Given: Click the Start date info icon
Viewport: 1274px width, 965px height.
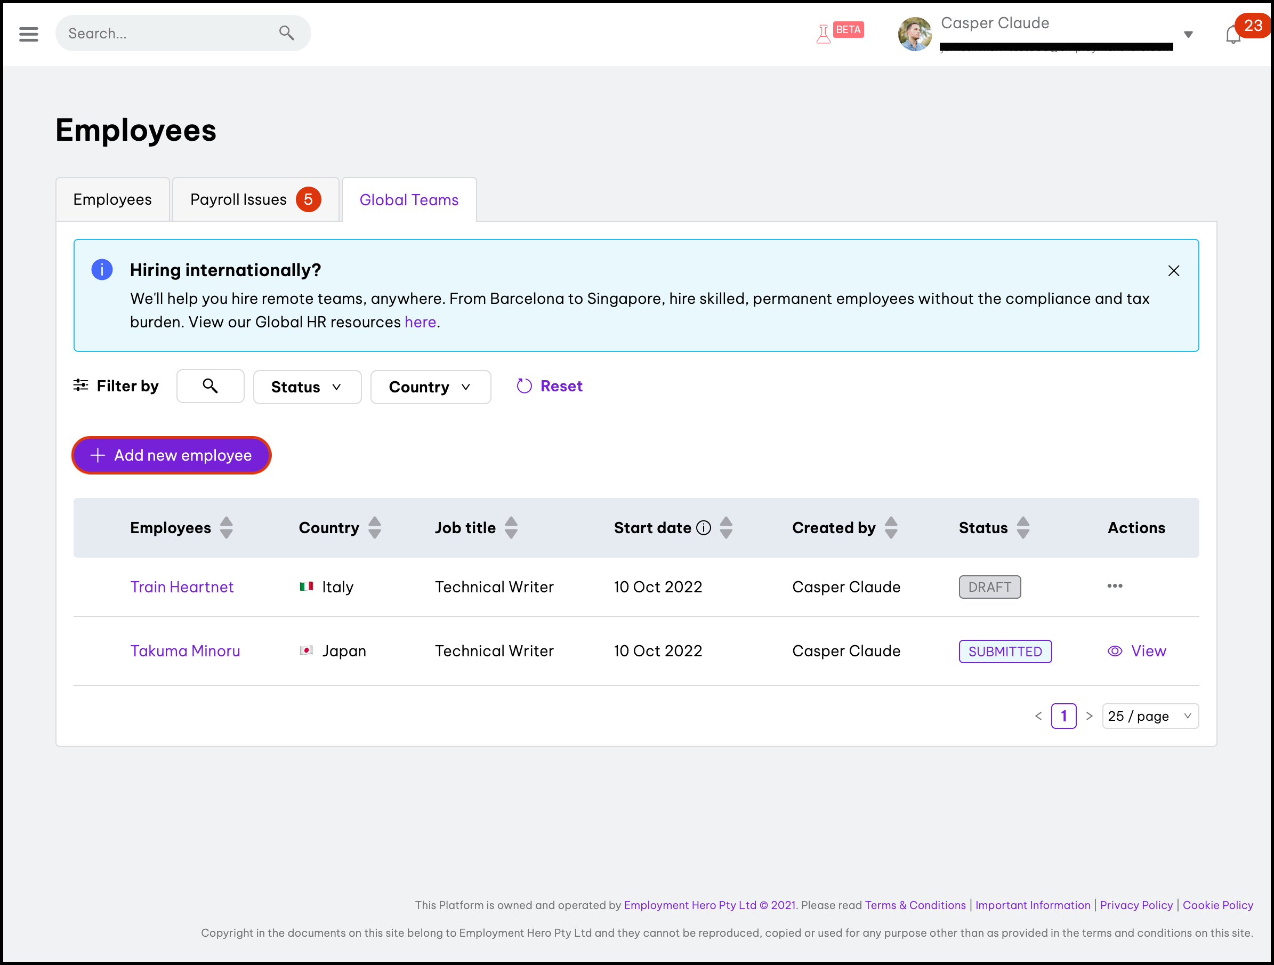Looking at the screenshot, I should coord(704,528).
